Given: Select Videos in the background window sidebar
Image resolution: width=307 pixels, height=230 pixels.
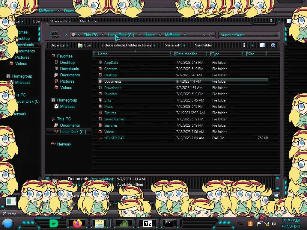Looking at the screenshot, I should (21, 63).
